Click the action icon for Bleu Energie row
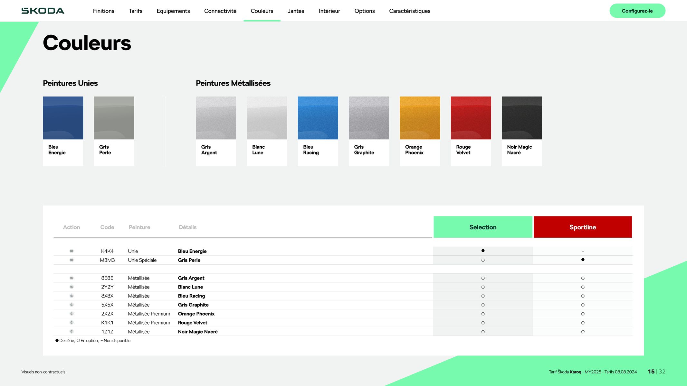 click(x=71, y=251)
